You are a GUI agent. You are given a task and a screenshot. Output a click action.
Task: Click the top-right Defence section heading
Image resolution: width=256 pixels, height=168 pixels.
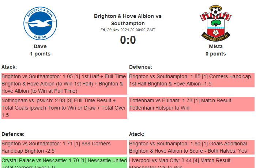point(140,67)
